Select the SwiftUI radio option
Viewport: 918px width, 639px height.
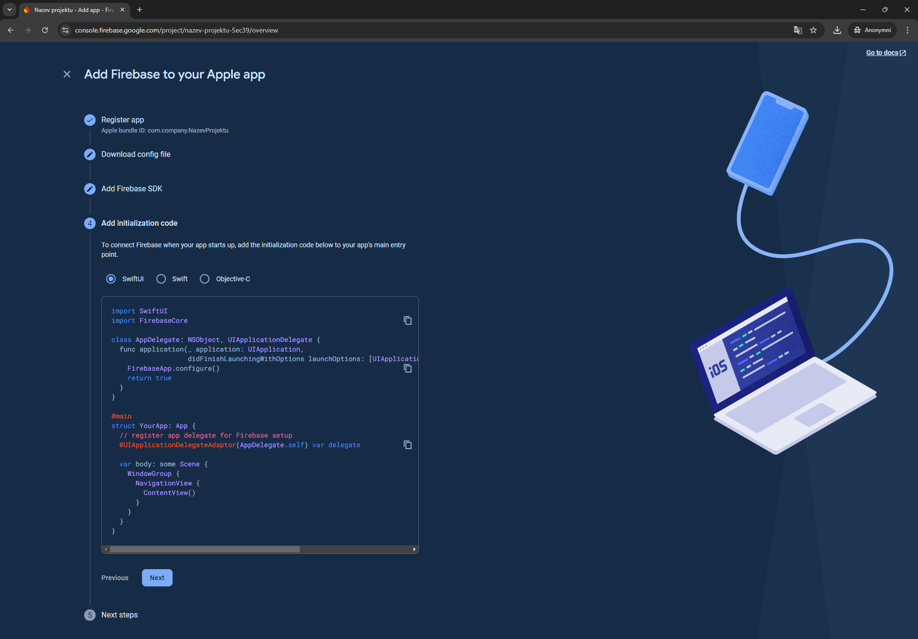tap(111, 279)
